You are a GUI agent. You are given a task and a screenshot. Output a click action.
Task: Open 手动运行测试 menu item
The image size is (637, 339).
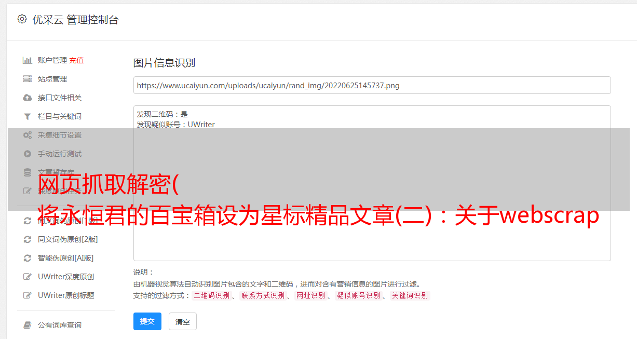point(60,154)
